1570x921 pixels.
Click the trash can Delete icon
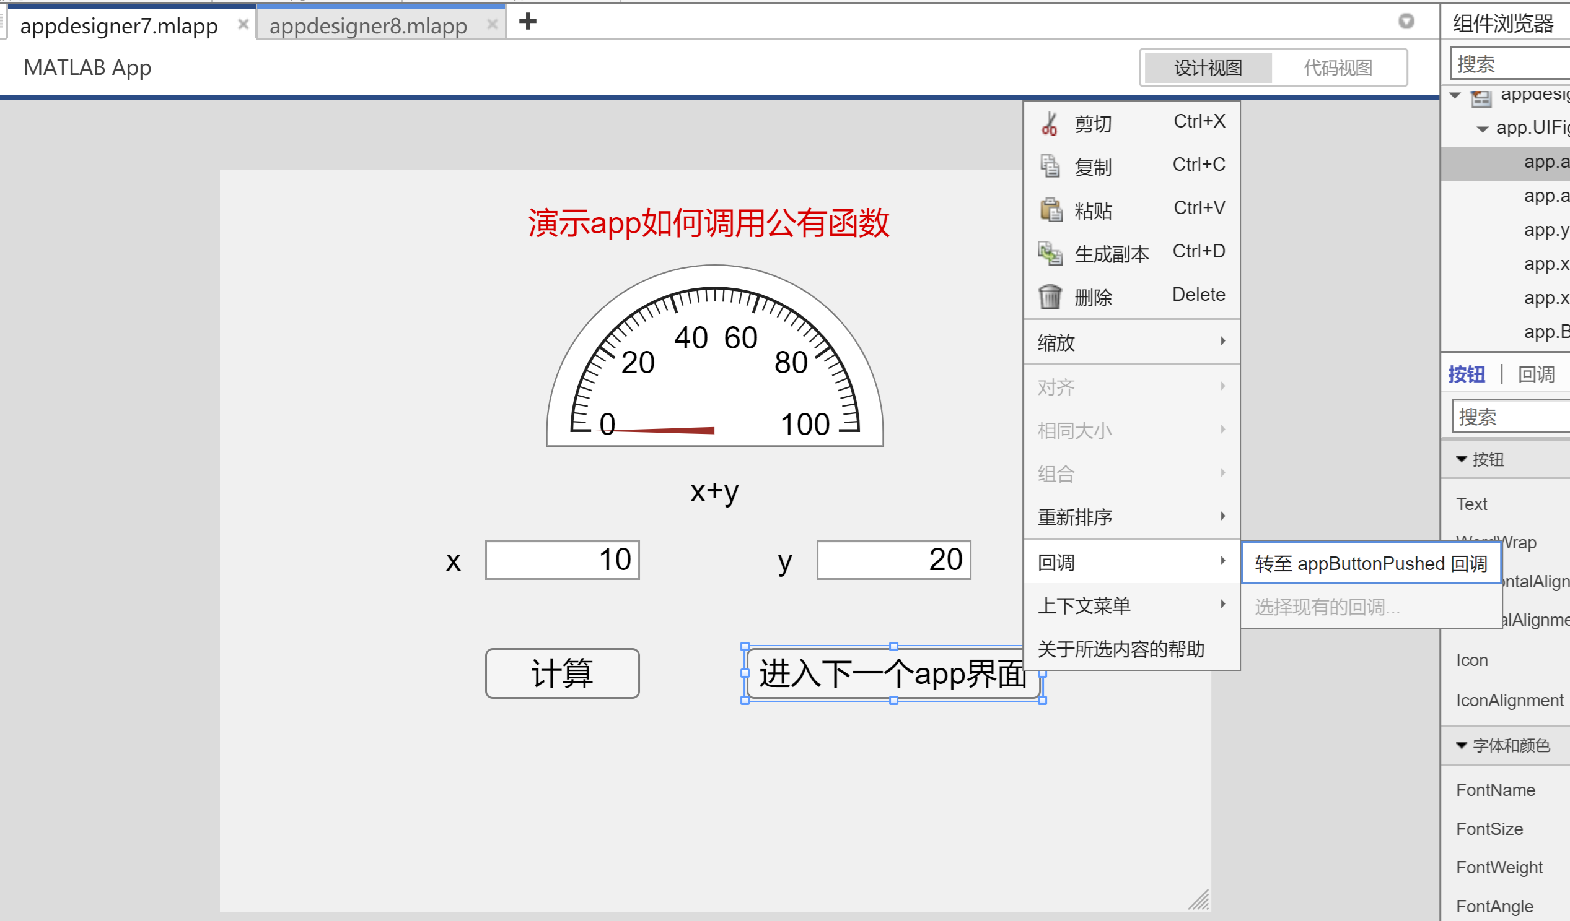tap(1050, 296)
